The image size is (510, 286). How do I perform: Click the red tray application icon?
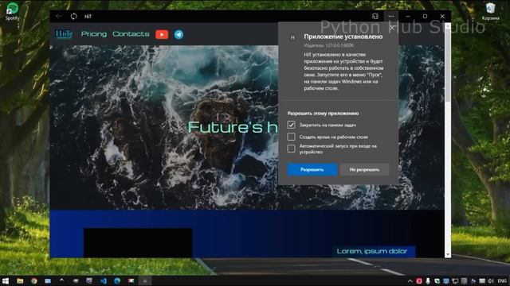pyautogui.click(x=419, y=280)
